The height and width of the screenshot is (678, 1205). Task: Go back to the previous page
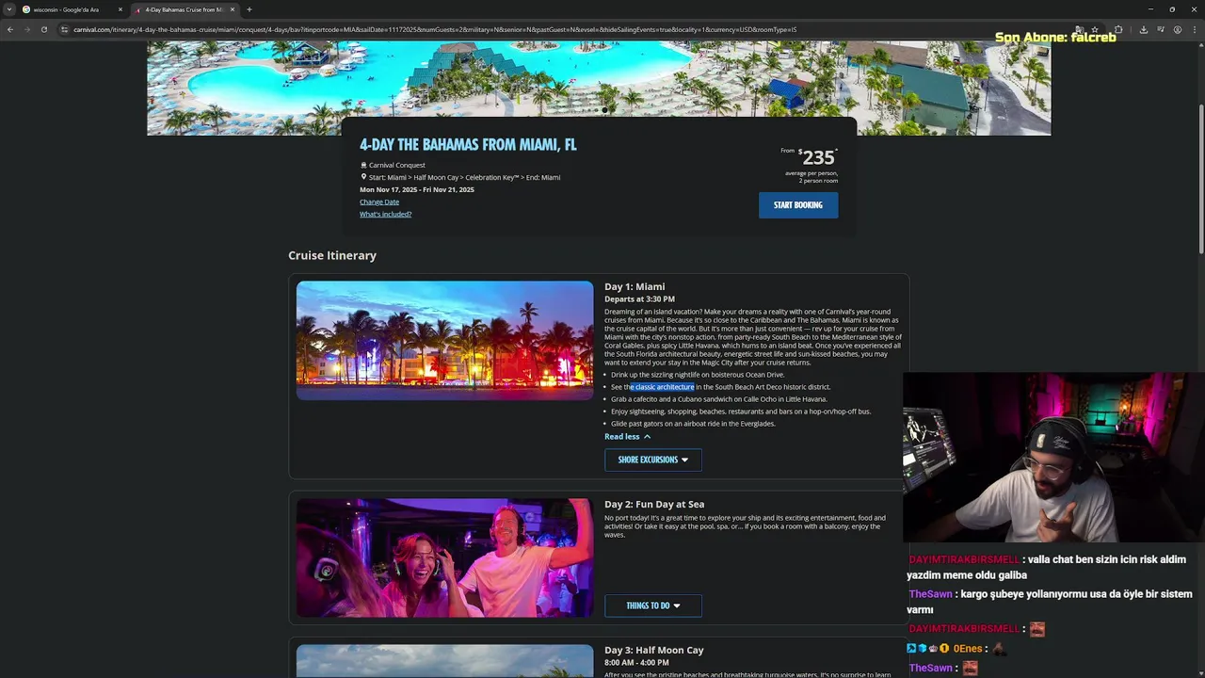[x=9, y=29]
